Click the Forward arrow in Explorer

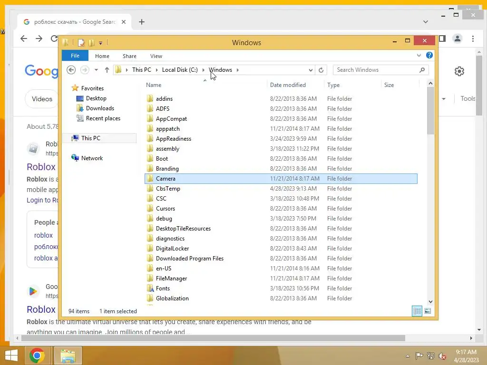click(85, 70)
